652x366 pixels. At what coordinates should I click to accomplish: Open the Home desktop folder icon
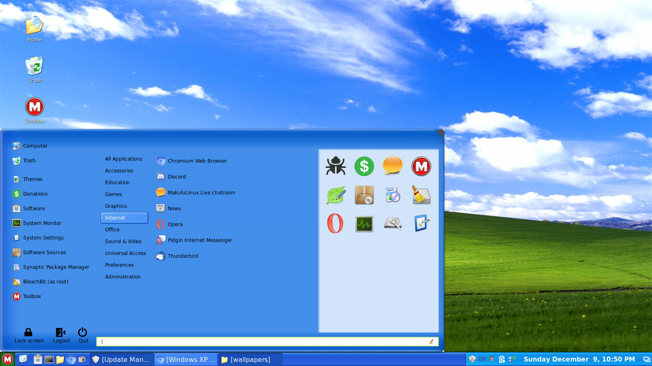[35, 29]
